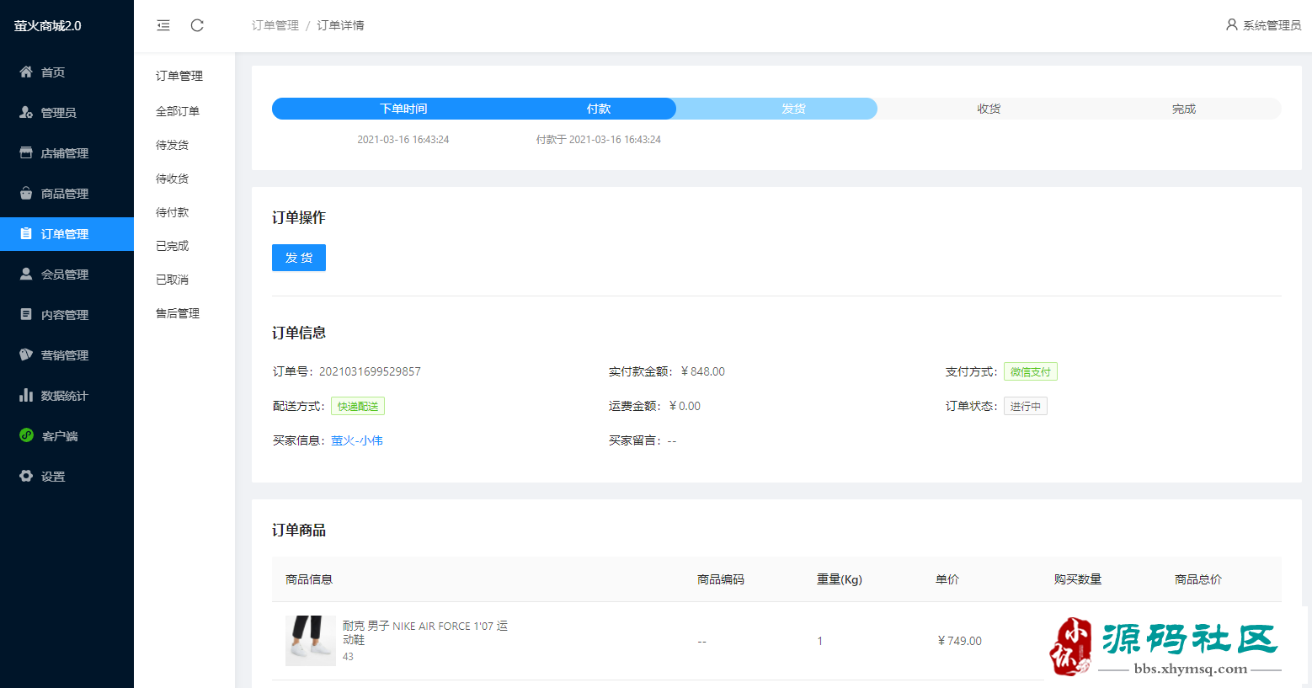Viewport: 1312px width, 688px height.
Task: Click the shopping bag icon beside 商品管理
Action: point(26,194)
